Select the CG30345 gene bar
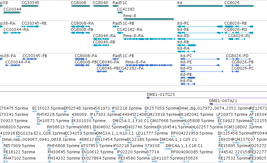The width and height of the screenshot is (267, 163). (30, 6)
